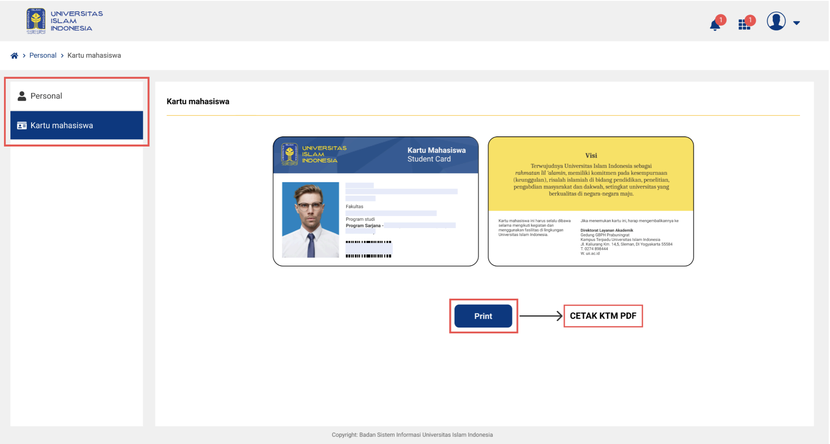
Task: Click the barcode on the student card
Action: point(368,248)
